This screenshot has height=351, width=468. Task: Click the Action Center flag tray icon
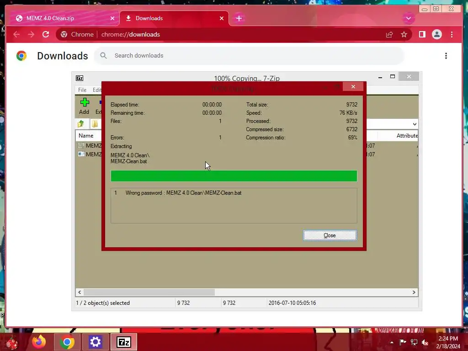403,342
